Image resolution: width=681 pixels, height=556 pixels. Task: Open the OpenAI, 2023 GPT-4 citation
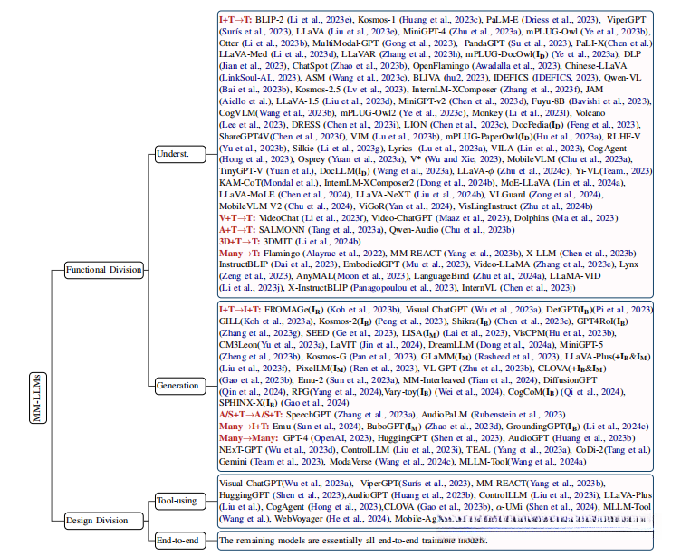(340, 438)
